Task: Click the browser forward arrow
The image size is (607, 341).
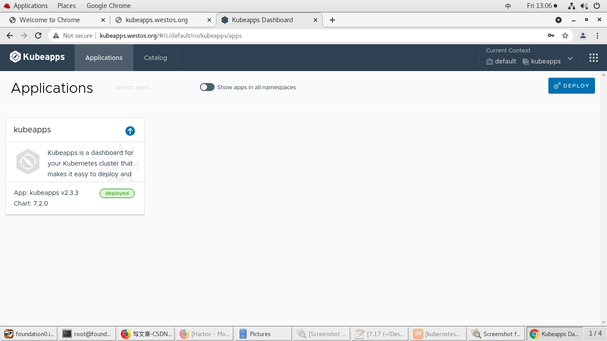Action: (24, 36)
